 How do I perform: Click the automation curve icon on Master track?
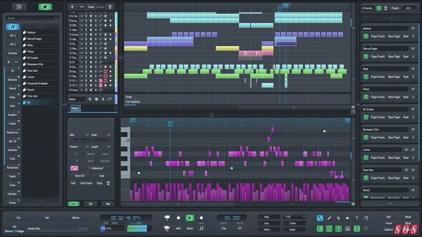[x=109, y=99]
